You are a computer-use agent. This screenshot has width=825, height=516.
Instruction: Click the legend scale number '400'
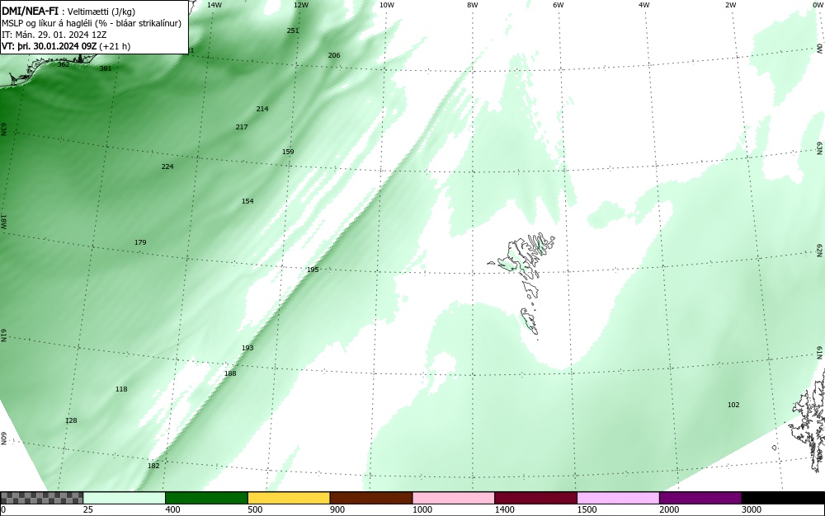[172, 509]
